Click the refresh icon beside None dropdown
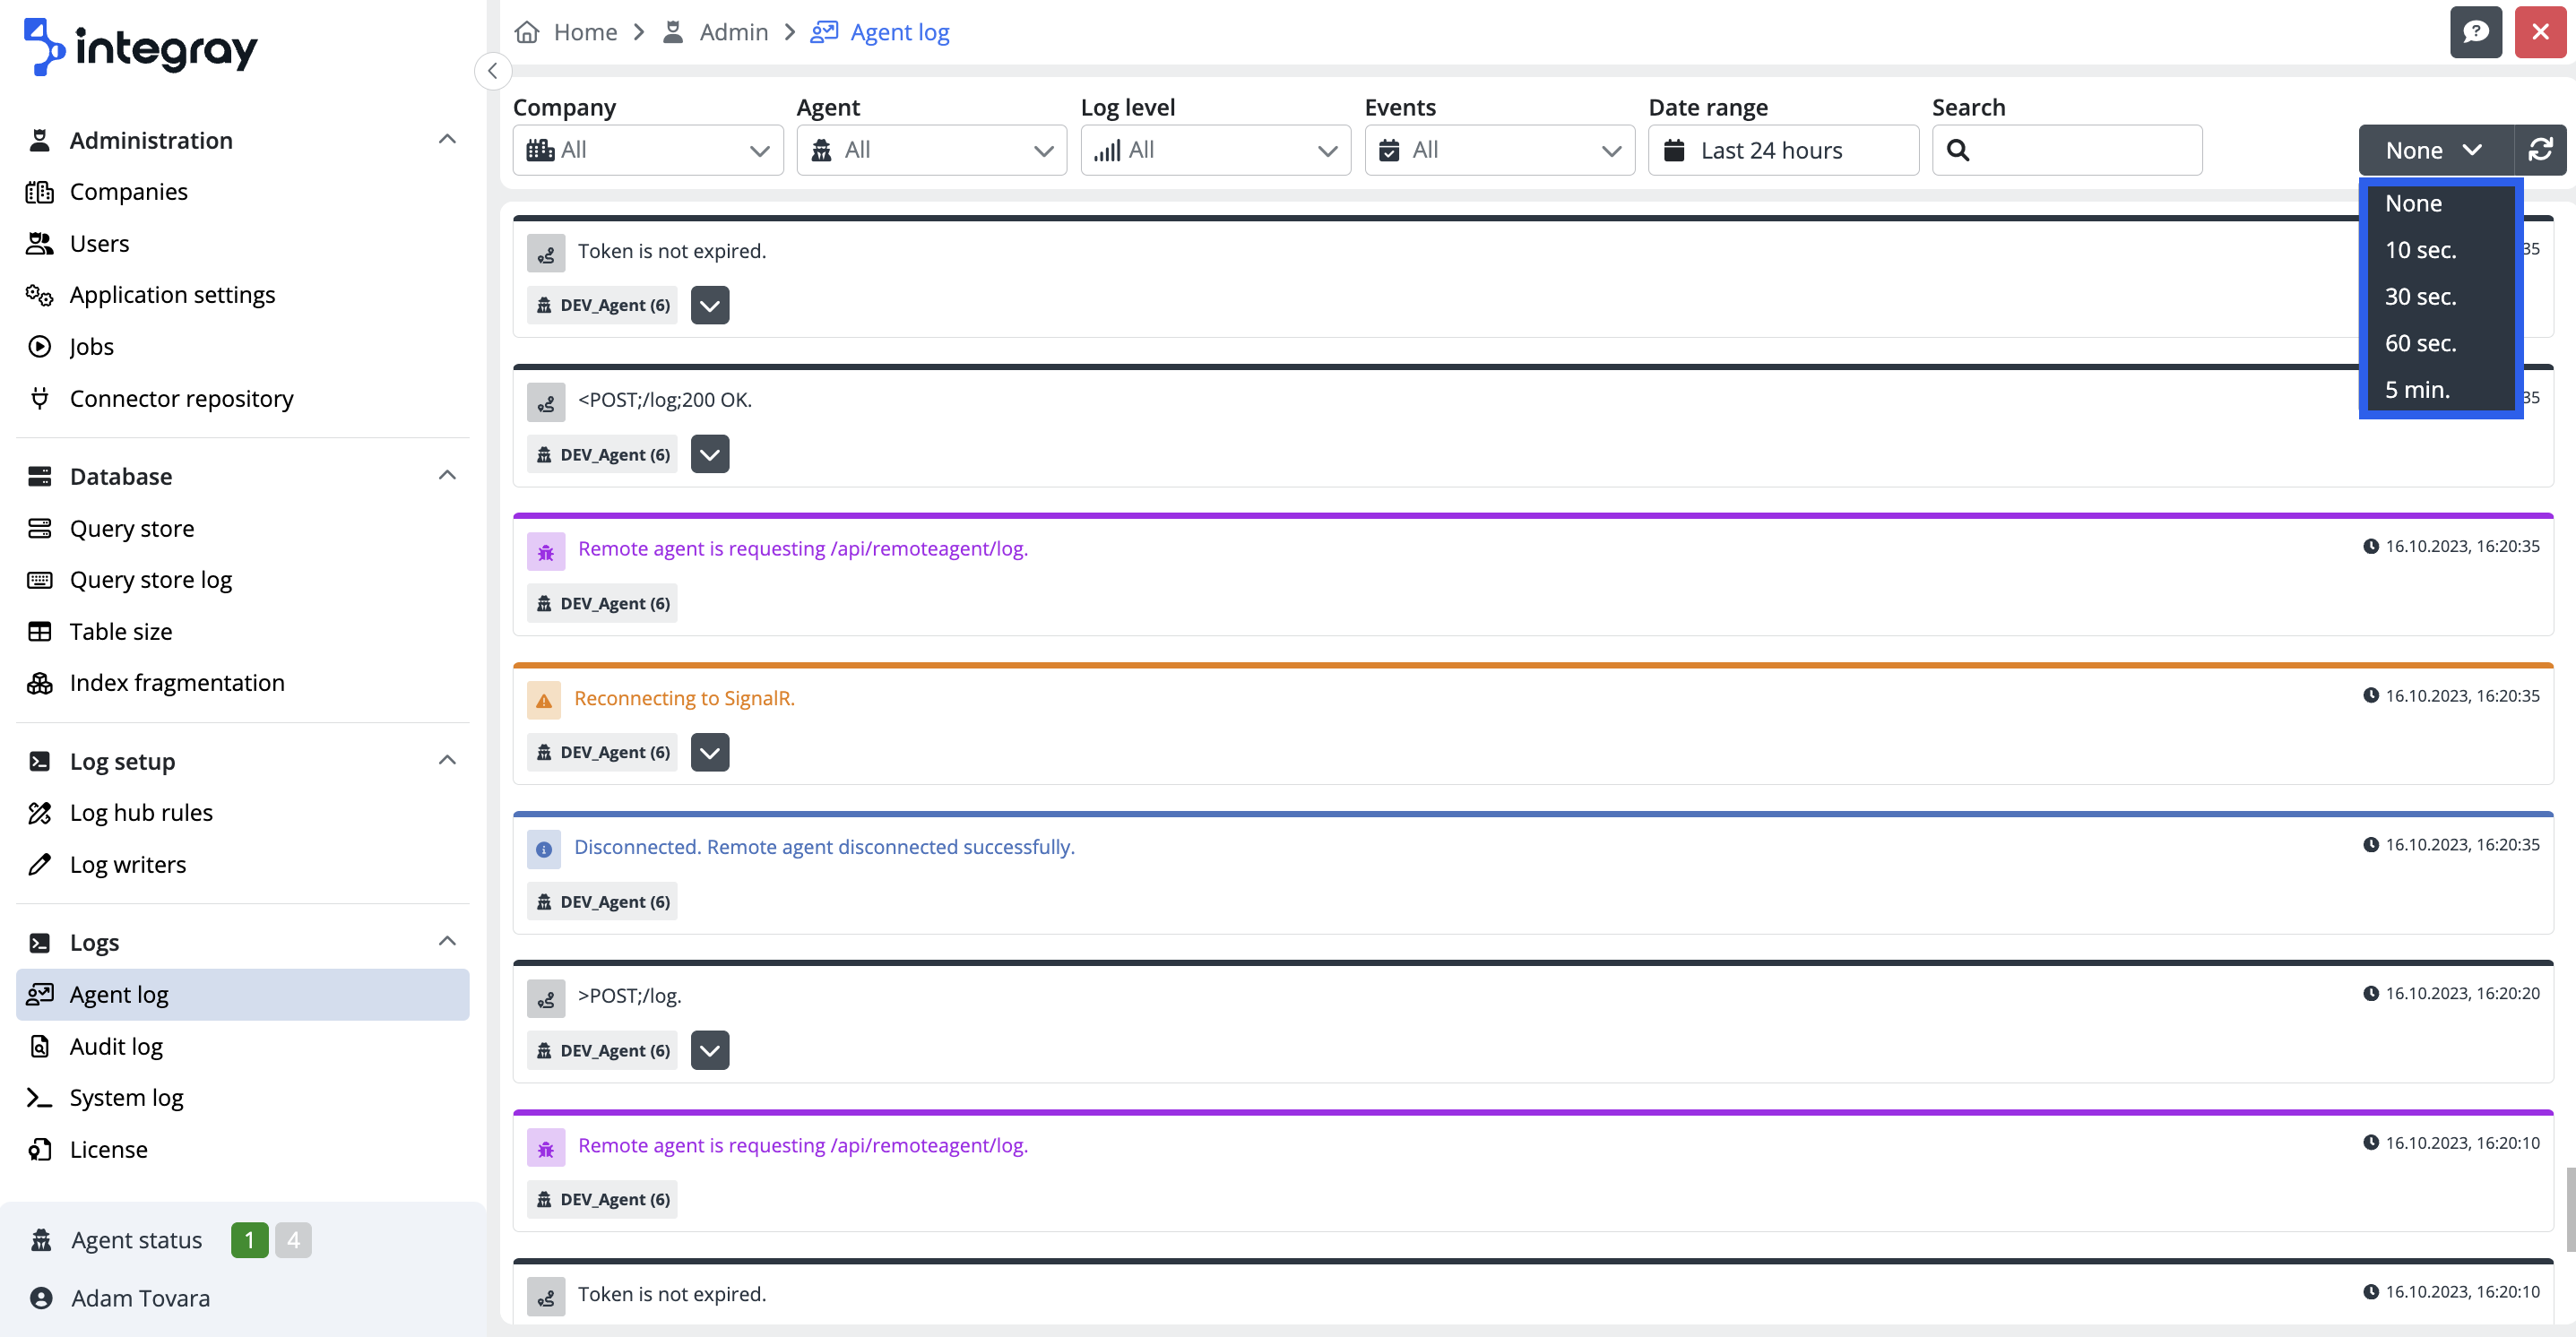2576x1337 pixels. tap(2540, 150)
